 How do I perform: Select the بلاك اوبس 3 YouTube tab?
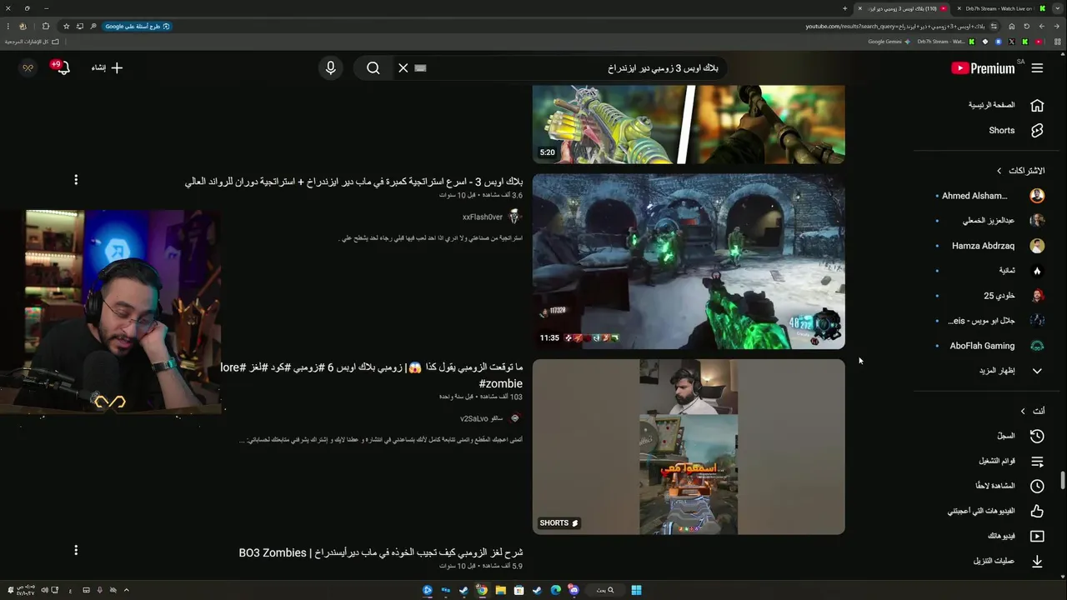click(903, 8)
